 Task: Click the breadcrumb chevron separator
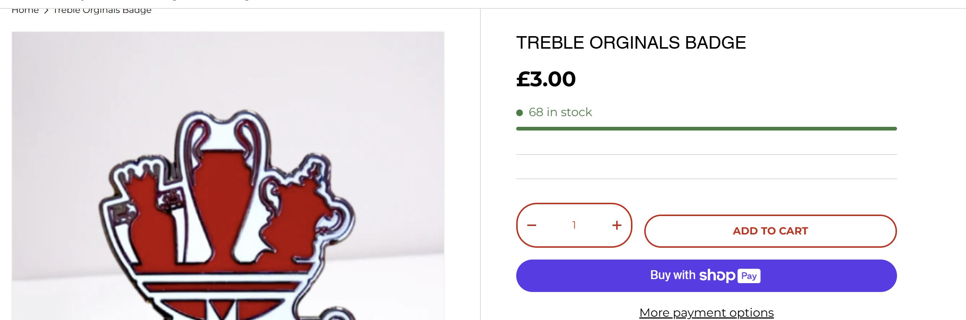pos(46,11)
